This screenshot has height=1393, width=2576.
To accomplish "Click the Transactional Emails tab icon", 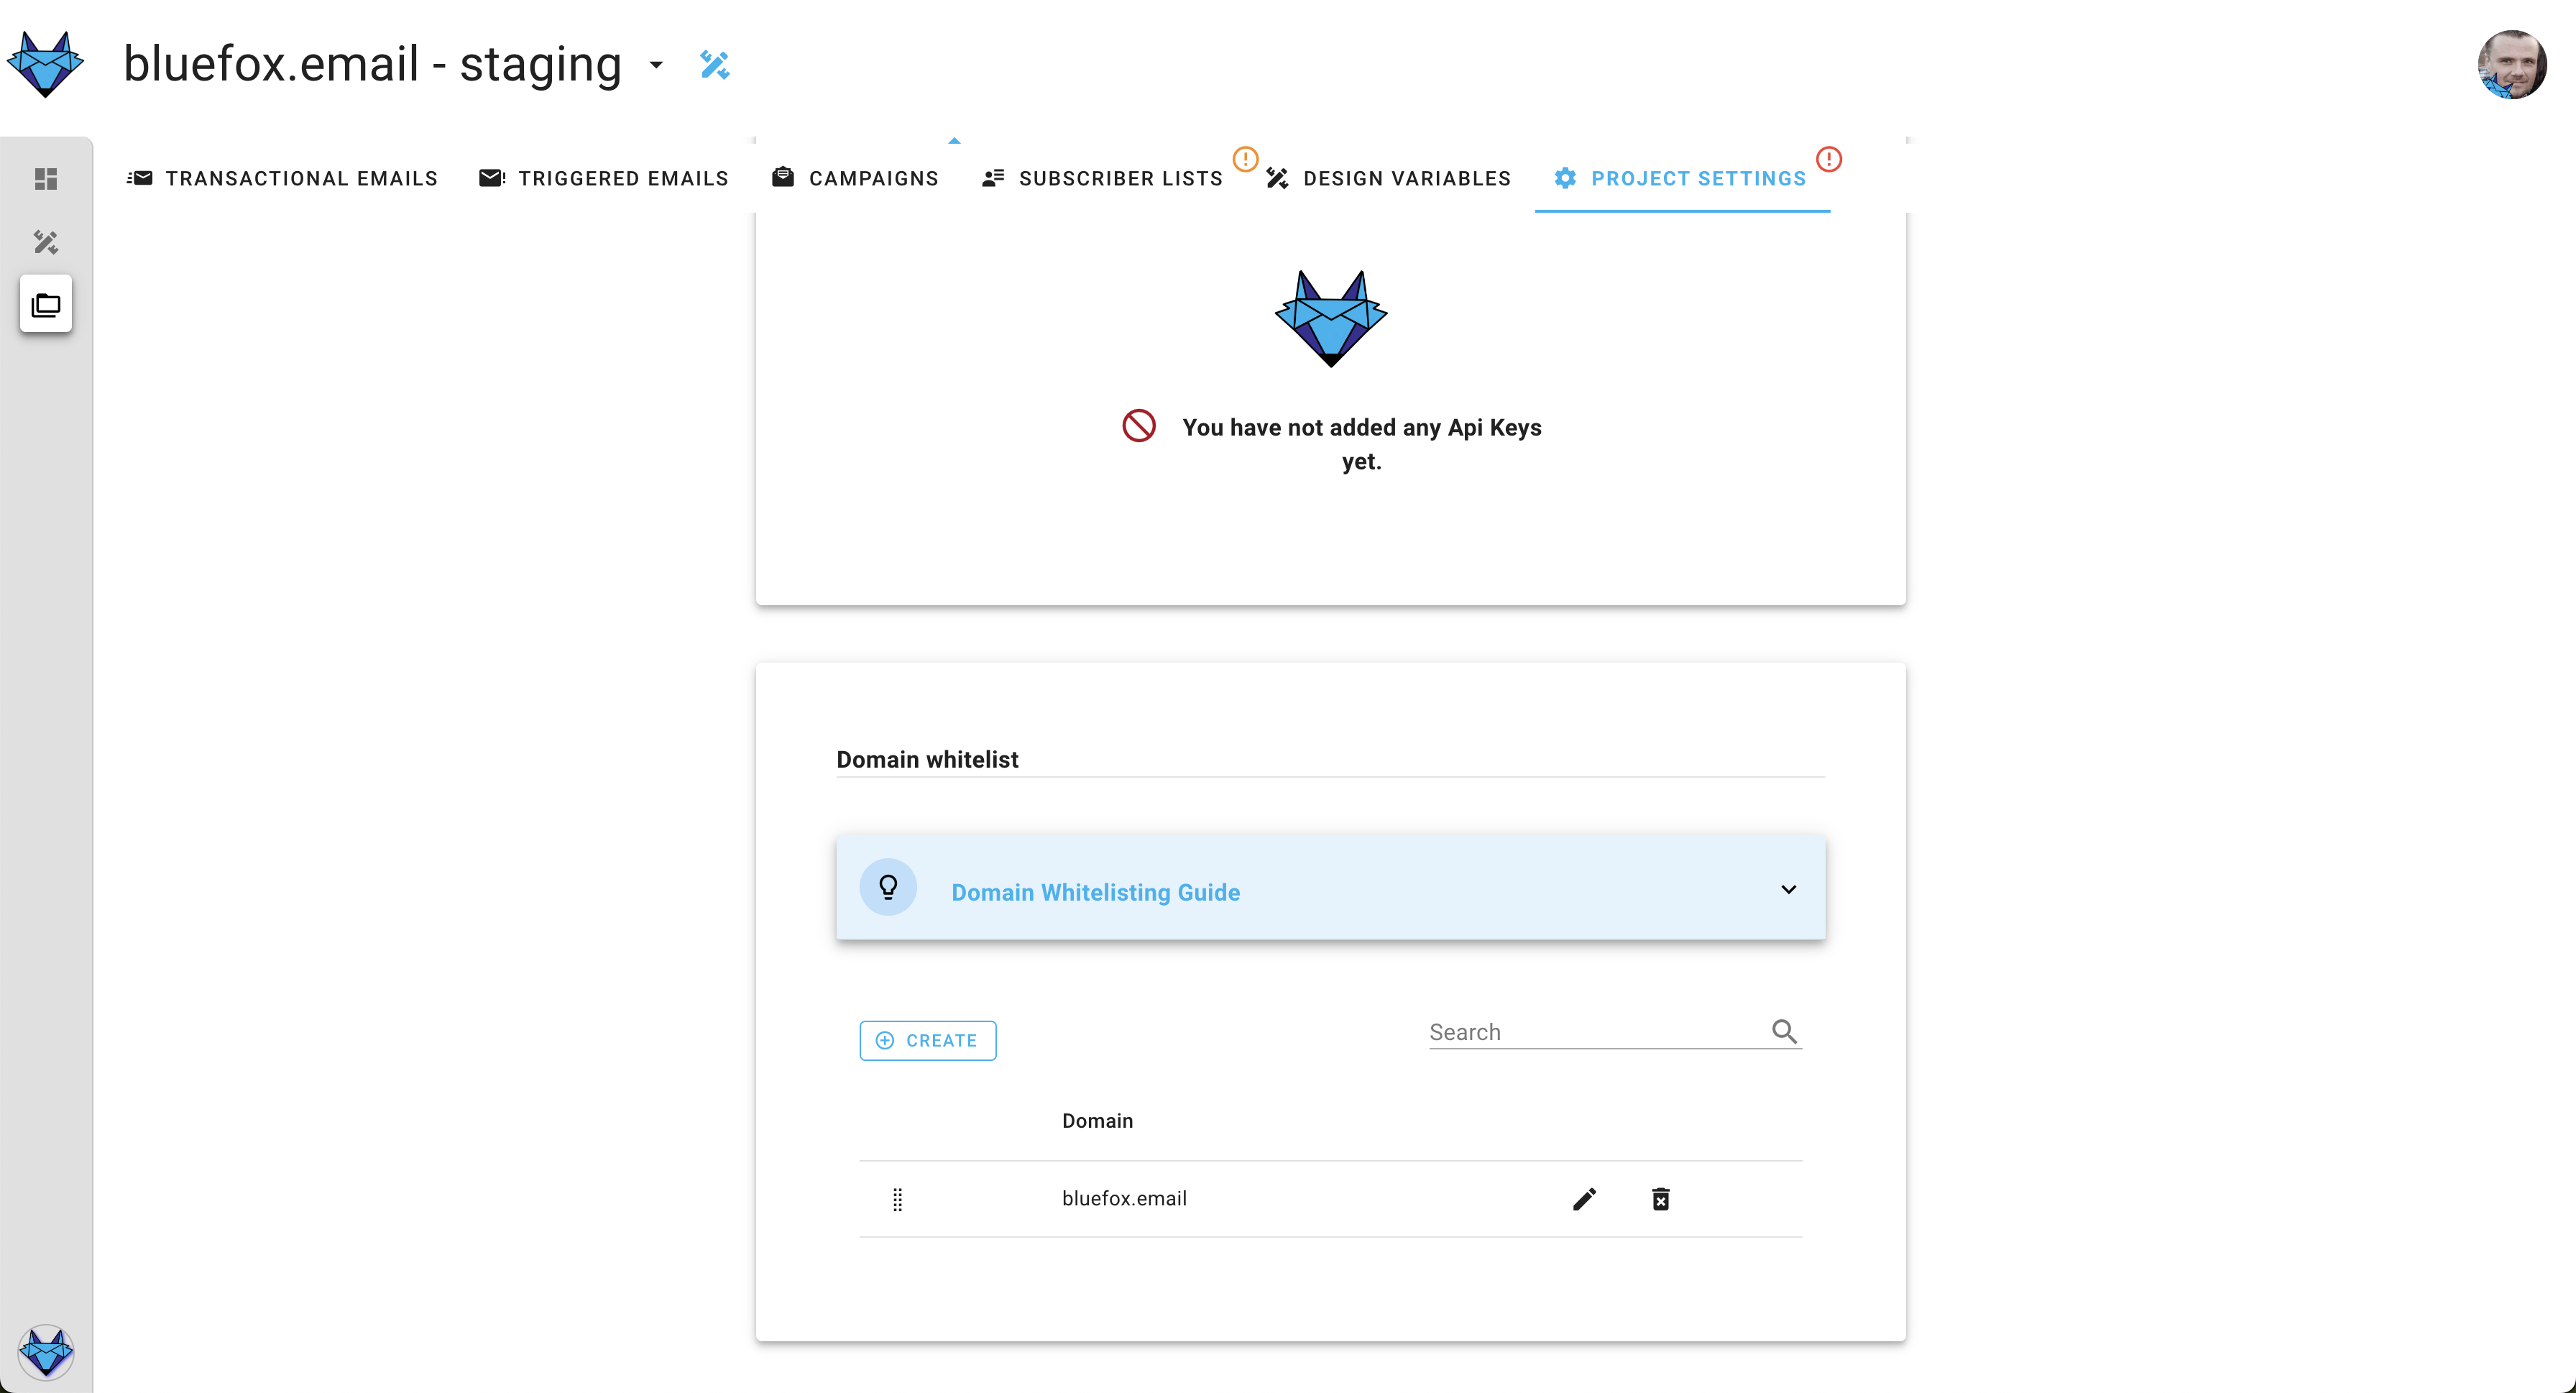I will [x=141, y=177].
